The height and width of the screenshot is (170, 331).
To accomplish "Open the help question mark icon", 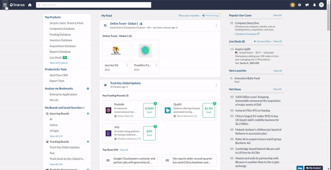I will click(x=300, y=5).
